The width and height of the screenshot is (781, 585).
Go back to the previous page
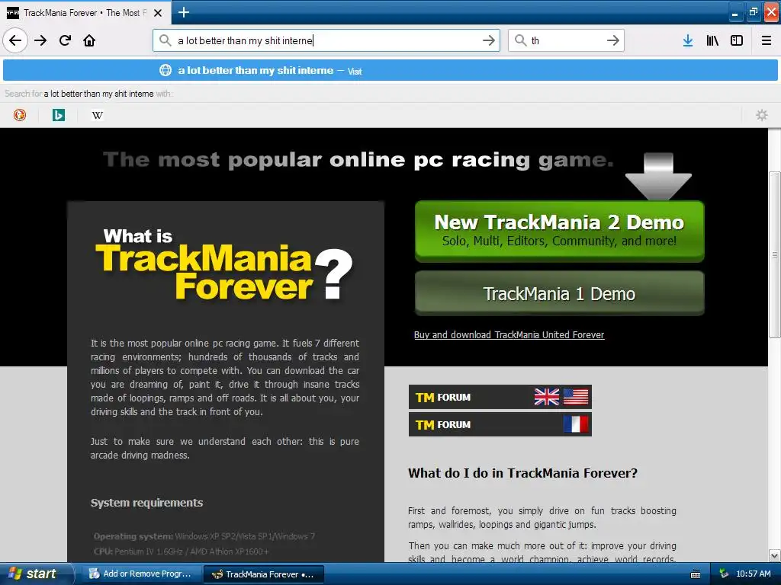pos(15,40)
